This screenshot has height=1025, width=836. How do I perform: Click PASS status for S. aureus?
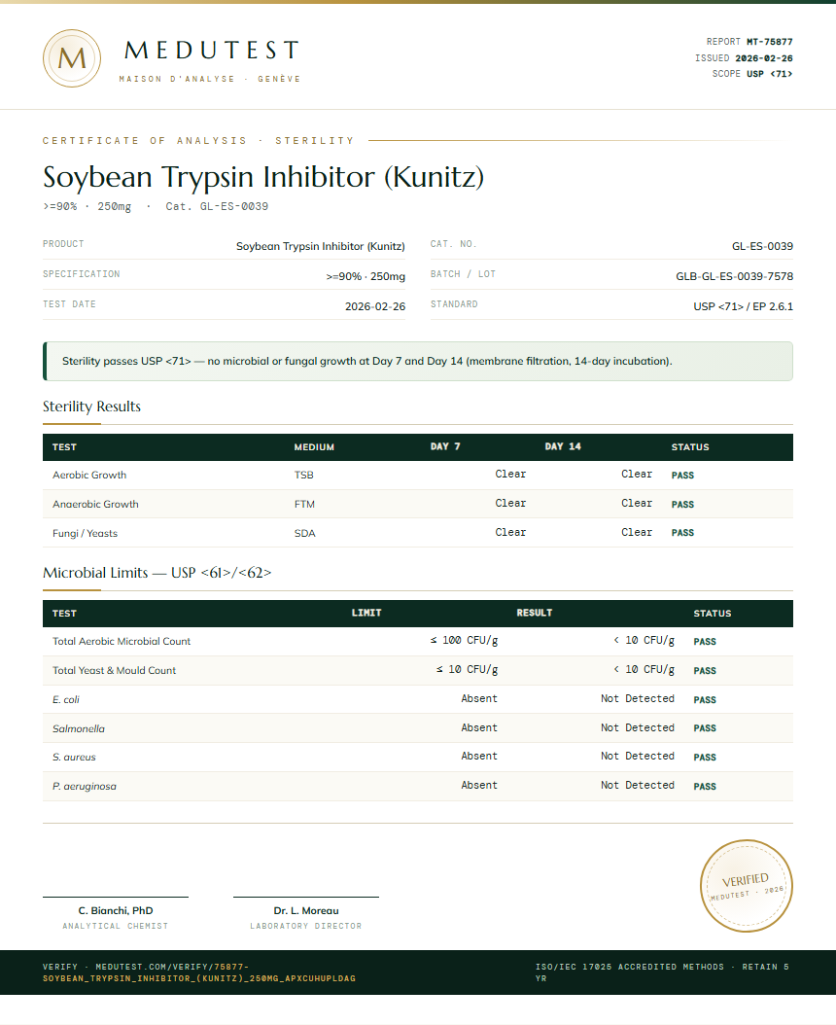[705, 757]
